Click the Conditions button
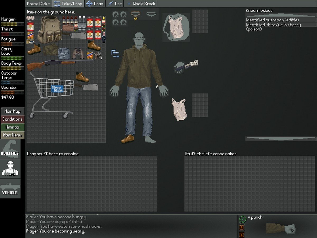The image size is (317, 238). tap(12, 119)
